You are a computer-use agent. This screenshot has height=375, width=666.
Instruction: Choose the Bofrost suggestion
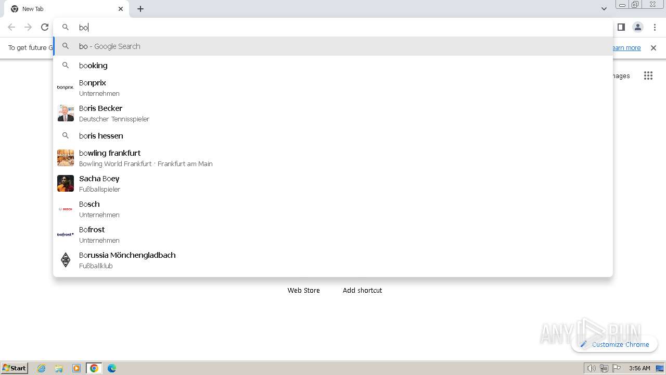click(333, 234)
